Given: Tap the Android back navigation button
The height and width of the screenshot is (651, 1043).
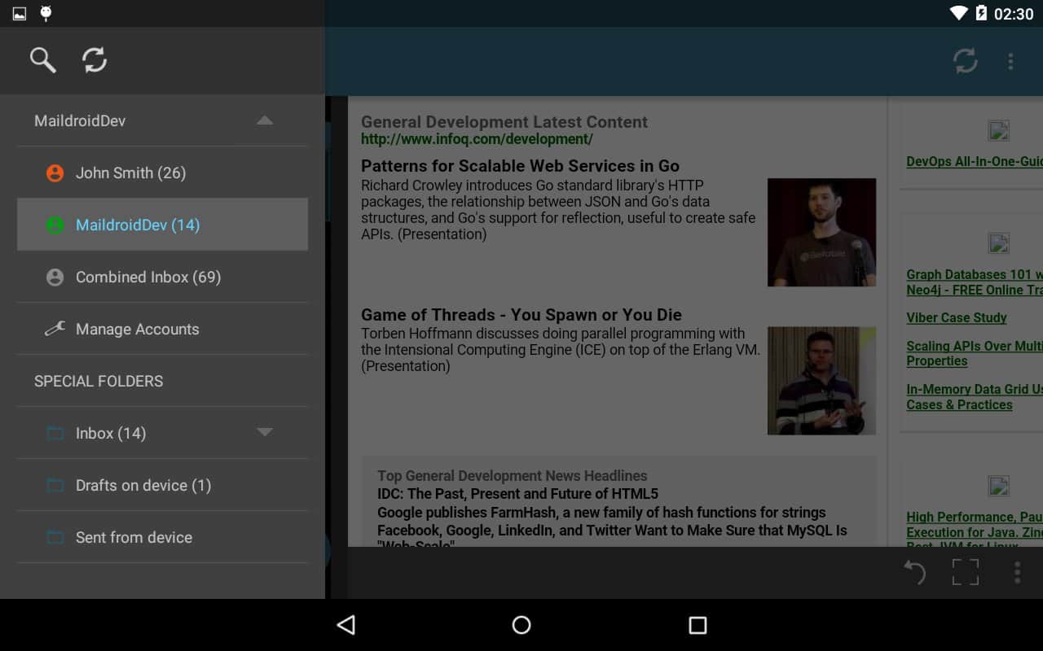Looking at the screenshot, I should coord(346,625).
